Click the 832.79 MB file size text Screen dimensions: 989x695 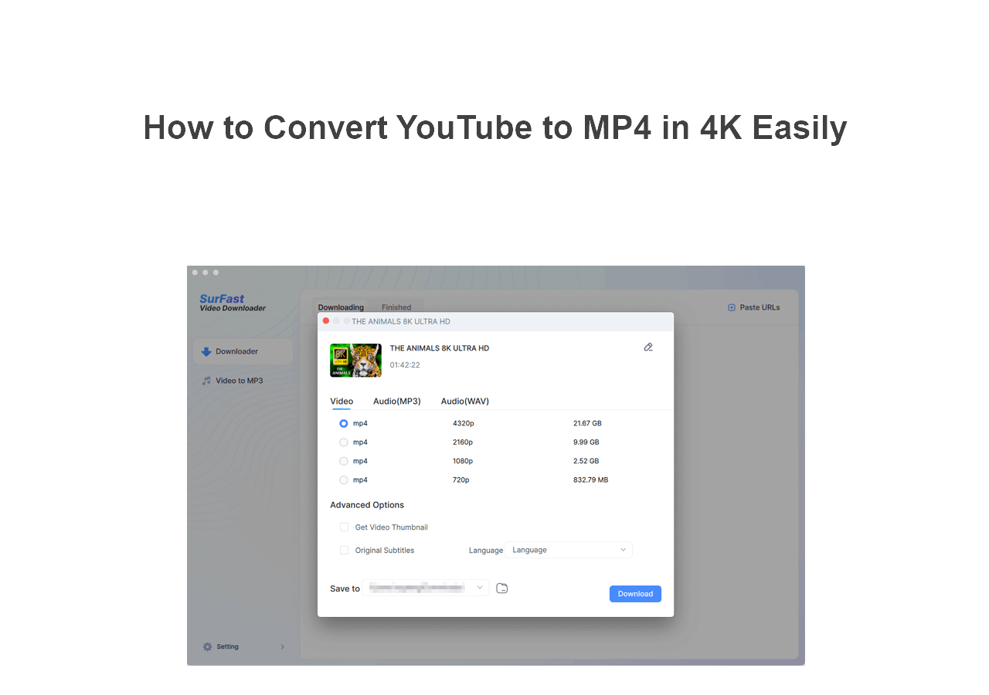[590, 480]
